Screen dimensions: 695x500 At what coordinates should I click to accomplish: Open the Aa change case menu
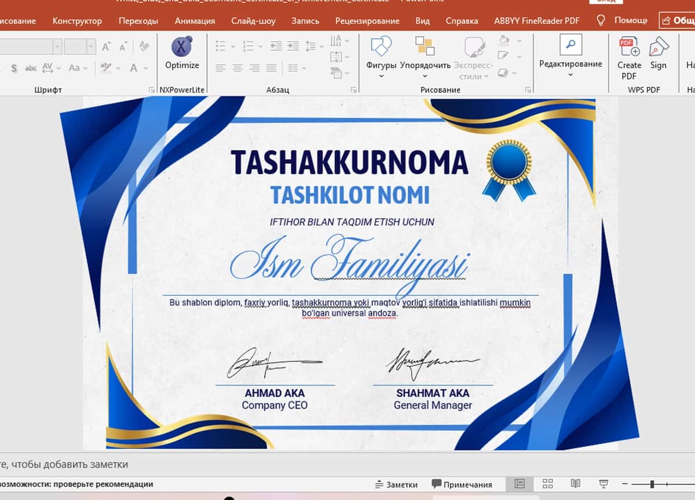pyautogui.click(x=78, y=68)
